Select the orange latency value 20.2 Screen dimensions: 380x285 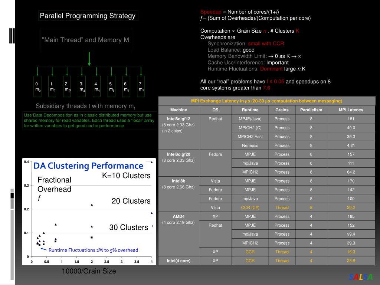click(351, 208)
